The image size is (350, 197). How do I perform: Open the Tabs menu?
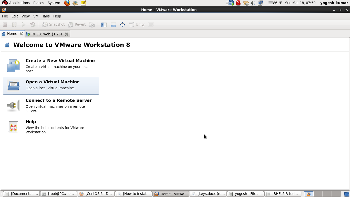tap(46, 16)
